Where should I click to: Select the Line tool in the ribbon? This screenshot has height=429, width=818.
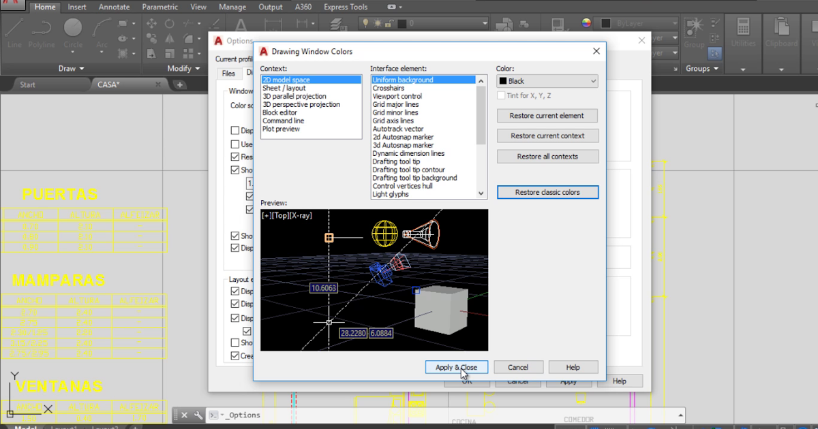pos(14,33)
